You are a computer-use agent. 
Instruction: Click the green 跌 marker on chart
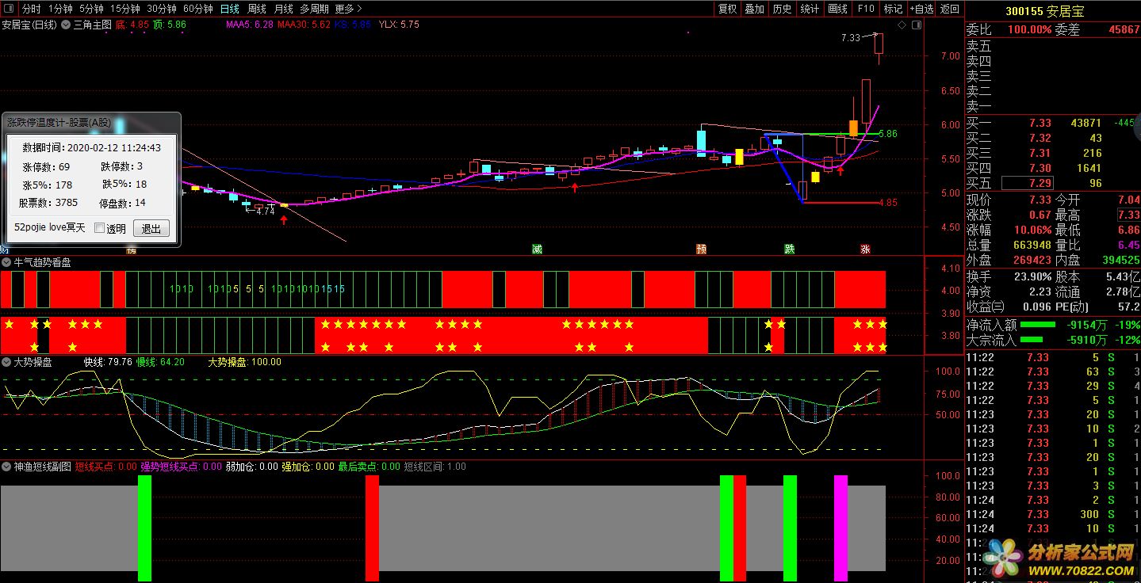790,250
